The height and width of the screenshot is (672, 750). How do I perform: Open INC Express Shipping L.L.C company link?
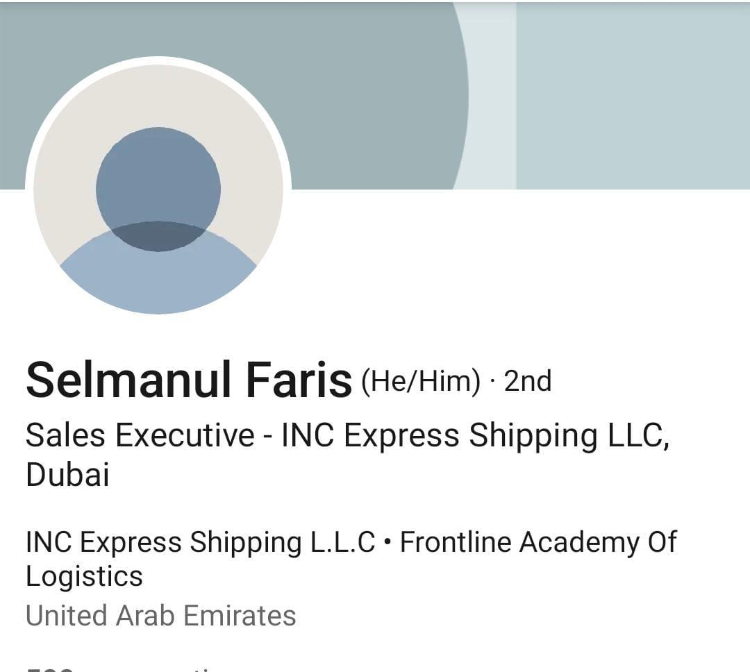pyautogui.click(x=201, y=542)
